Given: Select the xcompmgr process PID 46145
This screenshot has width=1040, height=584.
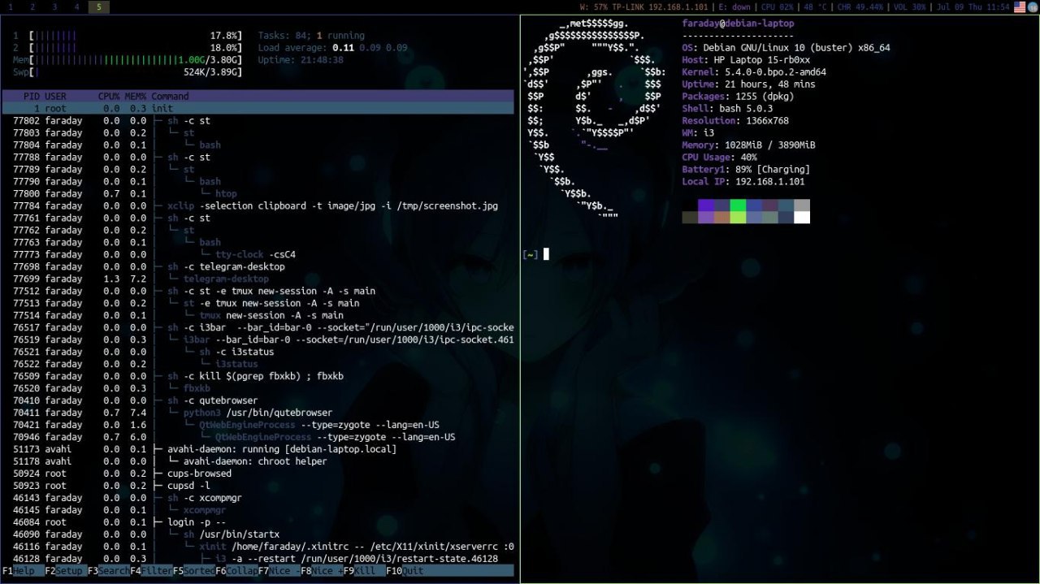Looking at the screenshot, I should [x=258, y=510].
